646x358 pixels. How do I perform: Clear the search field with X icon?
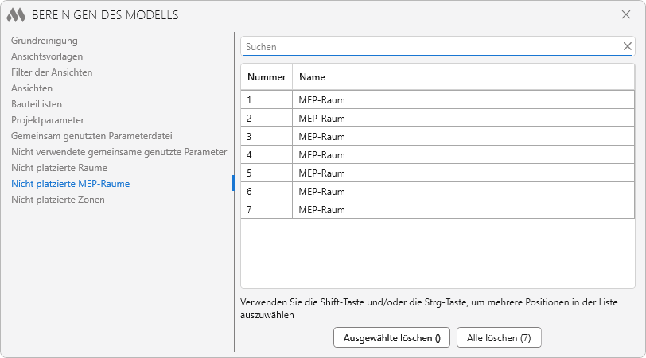click(627, 46)
